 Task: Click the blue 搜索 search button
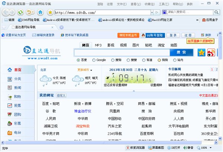(181, 52)
